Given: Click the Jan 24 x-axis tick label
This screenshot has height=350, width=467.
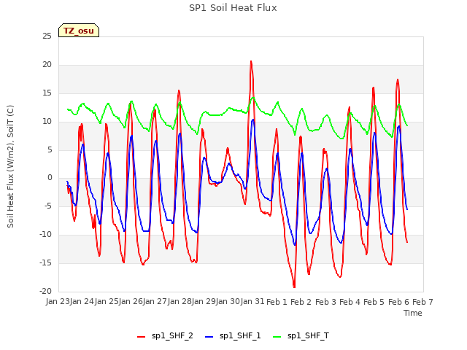Looking at the screenshot, I should pos(82,301).
